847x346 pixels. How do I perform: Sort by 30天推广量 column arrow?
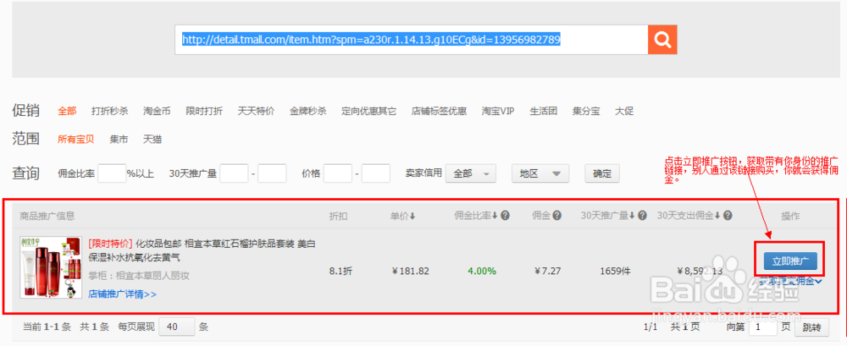pyautogui.click(x=632, y=216)
